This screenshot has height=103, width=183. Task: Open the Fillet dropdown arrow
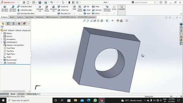pyautogui.click(x=74, y=14)
